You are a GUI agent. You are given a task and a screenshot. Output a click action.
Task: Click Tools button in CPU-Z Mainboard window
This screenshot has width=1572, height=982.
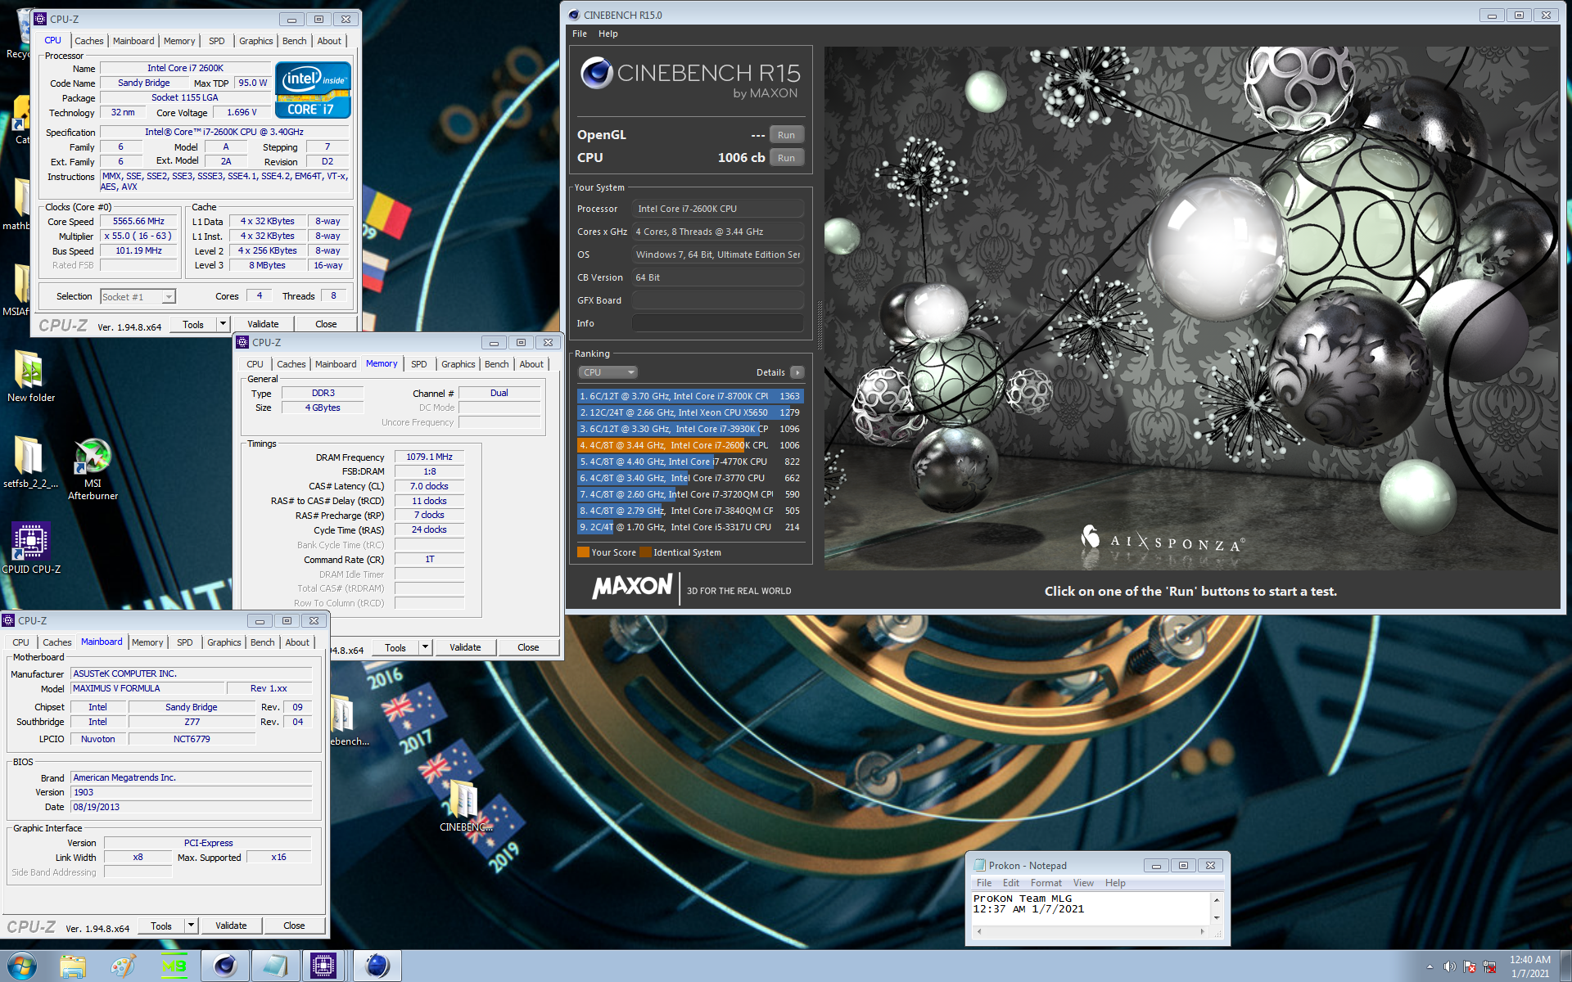pos(161,926)
